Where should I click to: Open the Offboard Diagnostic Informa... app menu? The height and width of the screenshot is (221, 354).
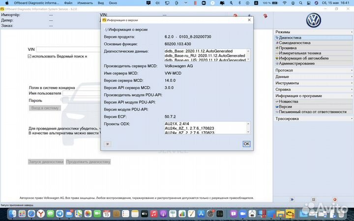tap(36, 3)
